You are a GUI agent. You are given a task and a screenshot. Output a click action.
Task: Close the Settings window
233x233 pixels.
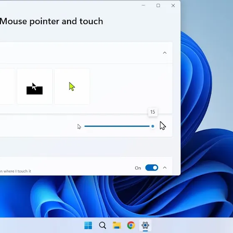tap(173, 5)
